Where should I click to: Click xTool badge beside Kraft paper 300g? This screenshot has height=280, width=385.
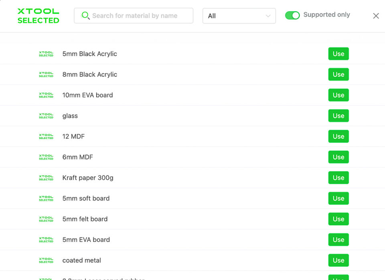46,178
